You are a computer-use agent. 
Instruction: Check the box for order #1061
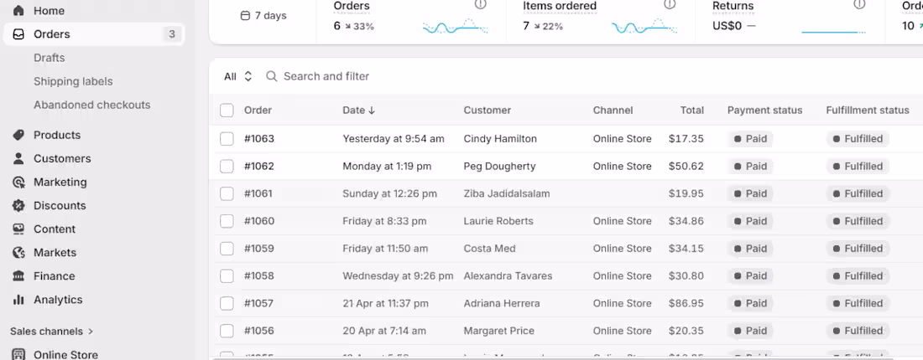pos(227,193)
